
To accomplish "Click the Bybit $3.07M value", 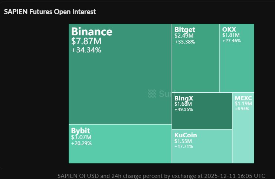I will (x=81, y=137).
